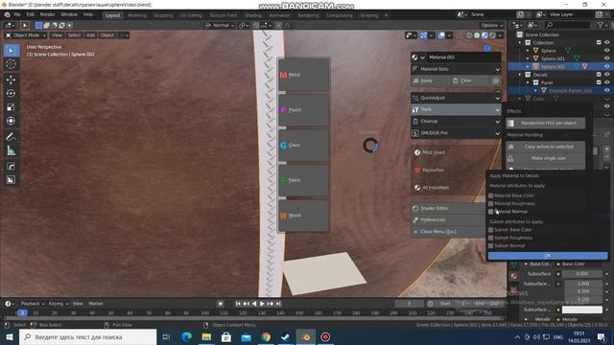
Task: Click Apply material button
Action: (429, 80)
